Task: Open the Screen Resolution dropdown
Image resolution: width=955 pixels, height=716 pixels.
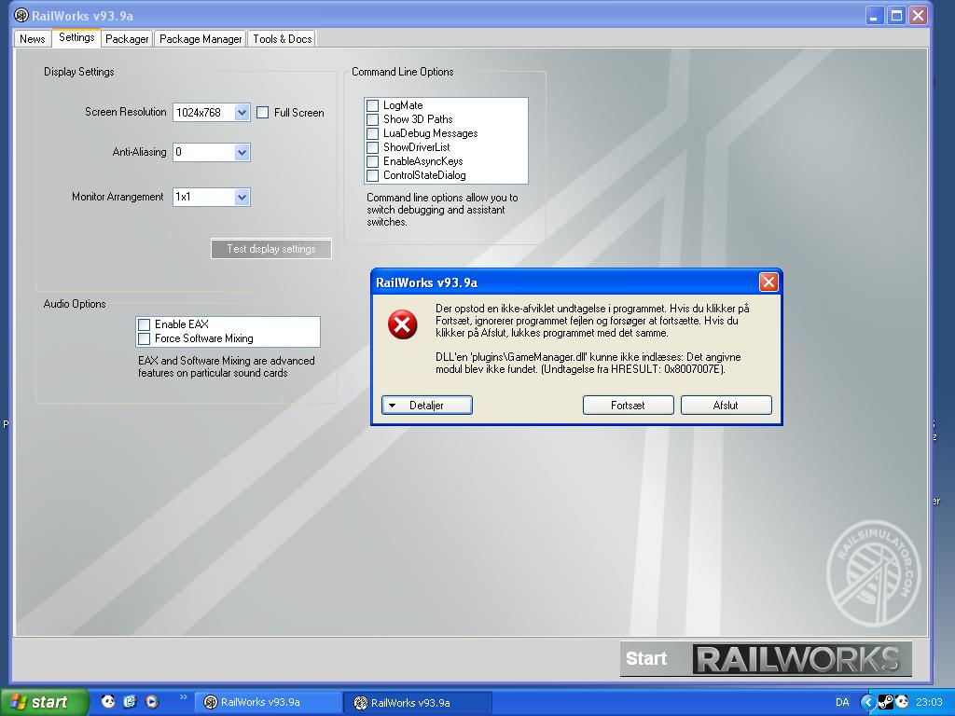Action: point(242,113)
